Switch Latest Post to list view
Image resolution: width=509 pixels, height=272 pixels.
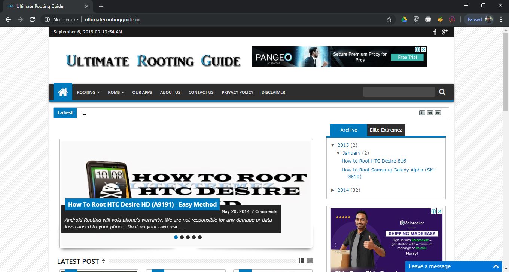click(x=310, y=261)
